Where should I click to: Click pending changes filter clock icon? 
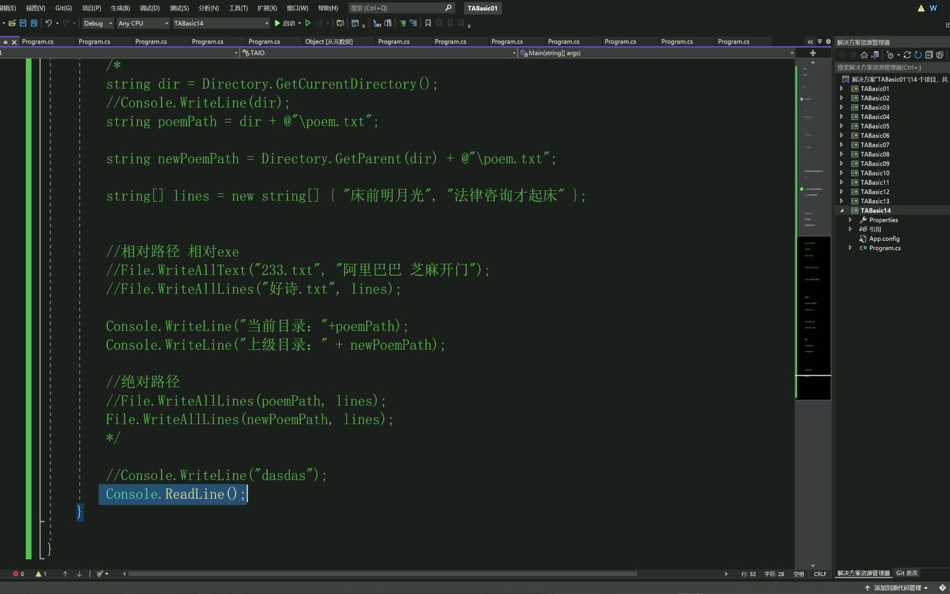(891, 55)
